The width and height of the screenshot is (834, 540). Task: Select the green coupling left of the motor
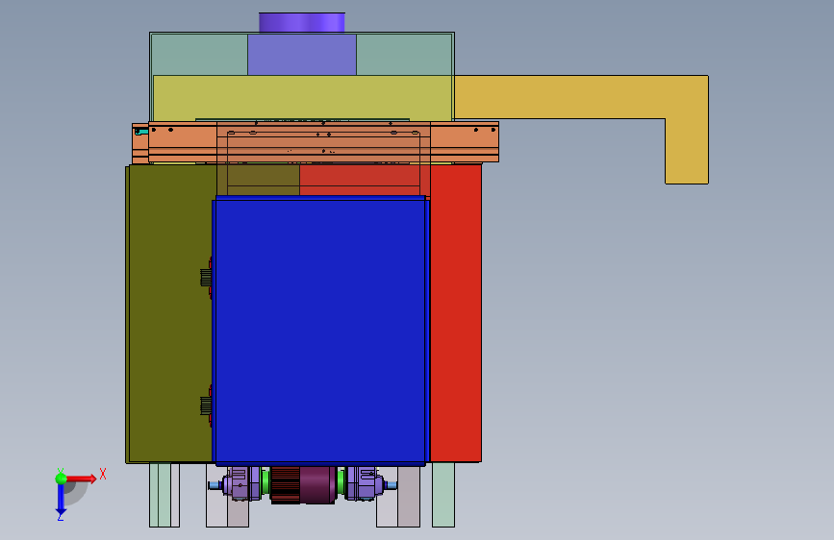pyautogui.click(x=265, y=481)
